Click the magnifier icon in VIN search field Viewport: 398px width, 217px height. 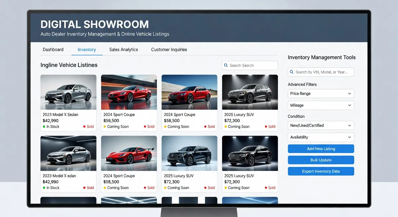[292, 72]
